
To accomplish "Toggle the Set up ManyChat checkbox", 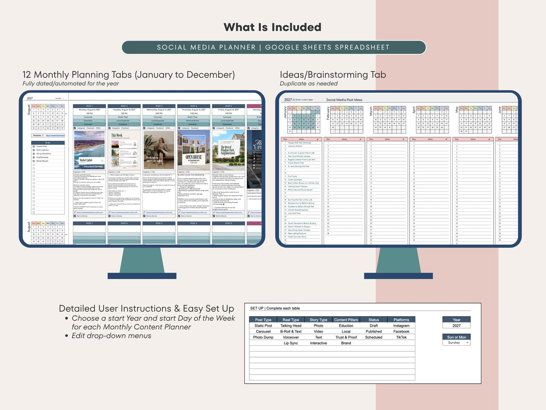I will coord(34,154).
